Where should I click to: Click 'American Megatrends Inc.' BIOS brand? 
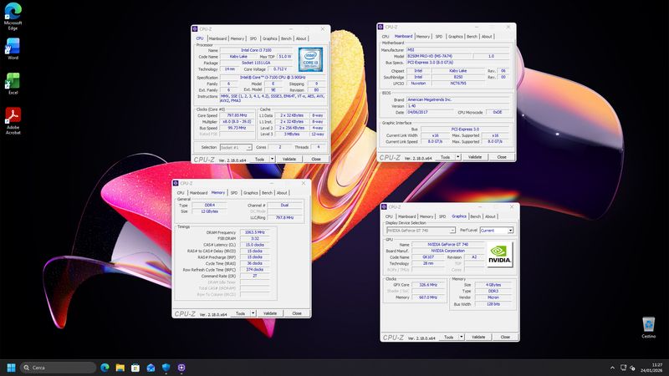tap(457, 99)
